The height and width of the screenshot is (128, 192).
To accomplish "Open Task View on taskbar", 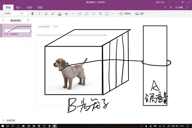I will [13, 126].
